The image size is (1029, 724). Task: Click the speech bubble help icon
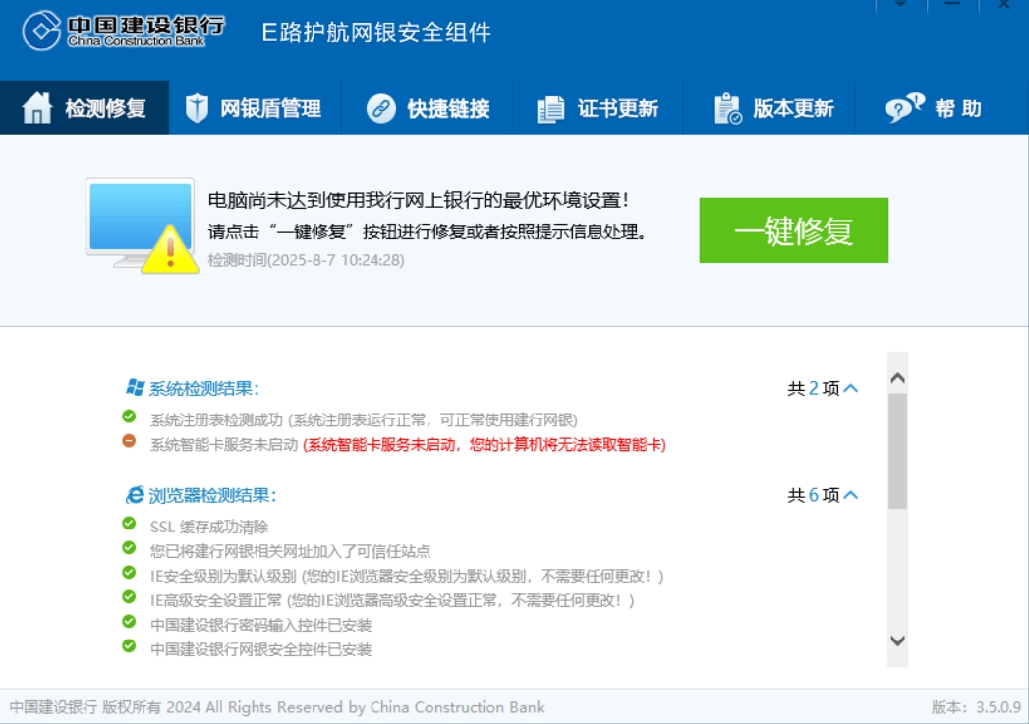coord(904,107)
